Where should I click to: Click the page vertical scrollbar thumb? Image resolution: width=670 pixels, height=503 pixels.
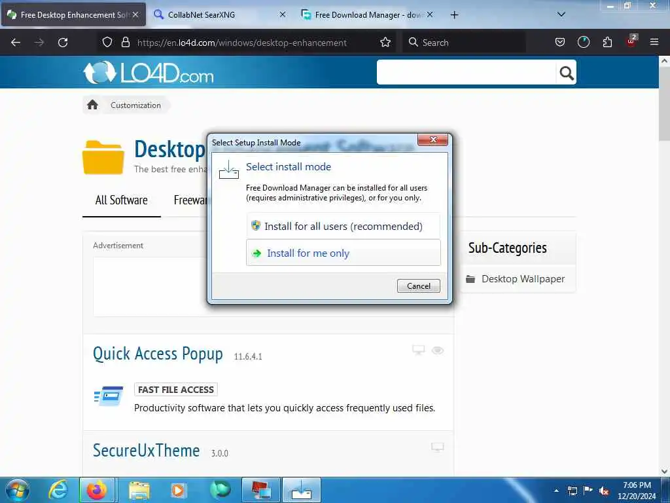coord(664,104)
